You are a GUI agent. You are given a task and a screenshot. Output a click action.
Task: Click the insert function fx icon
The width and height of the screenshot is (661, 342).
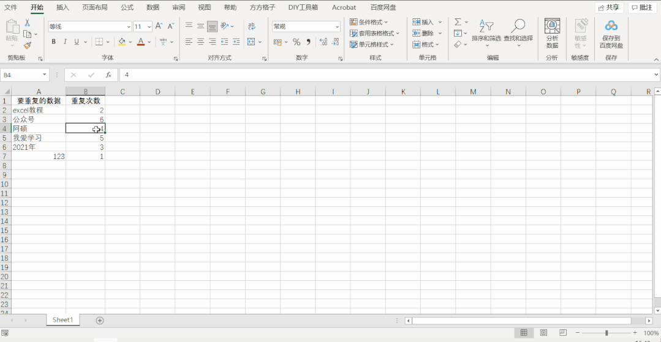tap(108, 75)
